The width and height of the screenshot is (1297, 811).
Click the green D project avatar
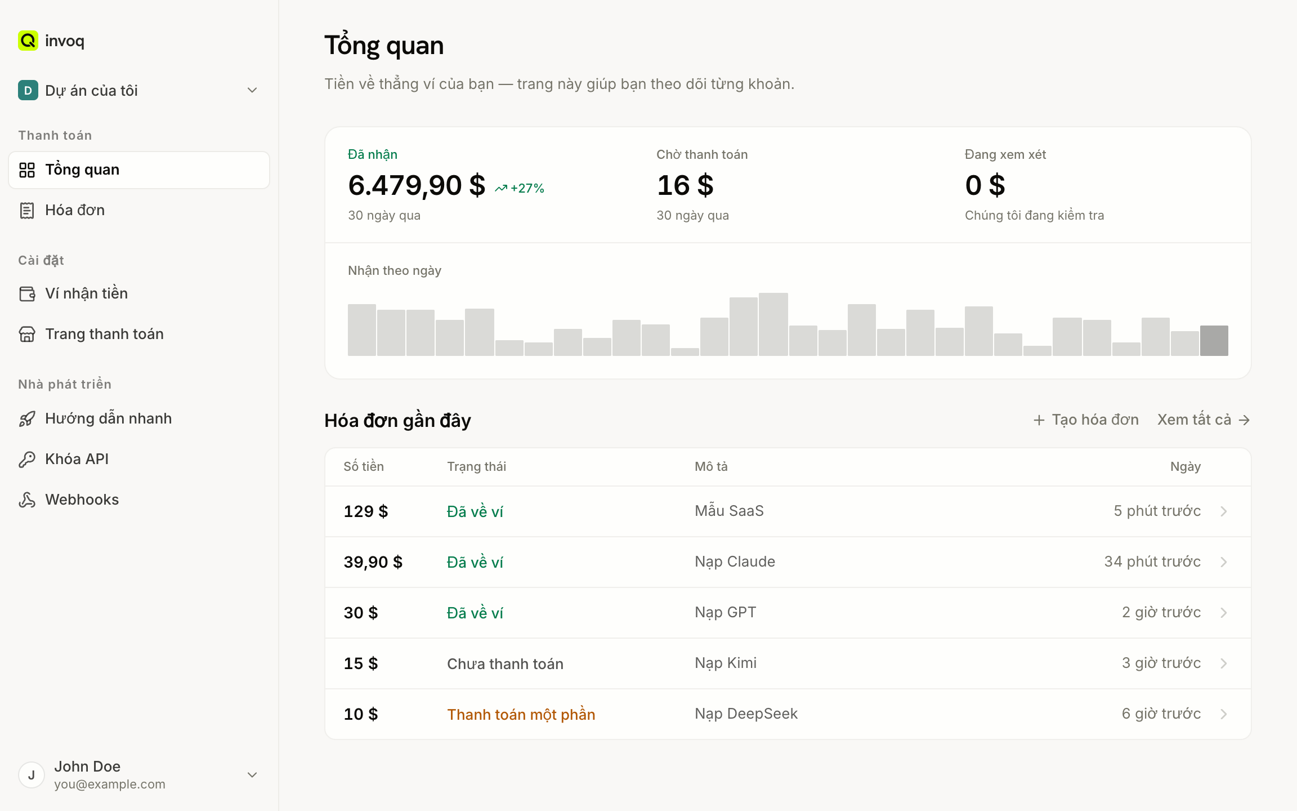28,90
